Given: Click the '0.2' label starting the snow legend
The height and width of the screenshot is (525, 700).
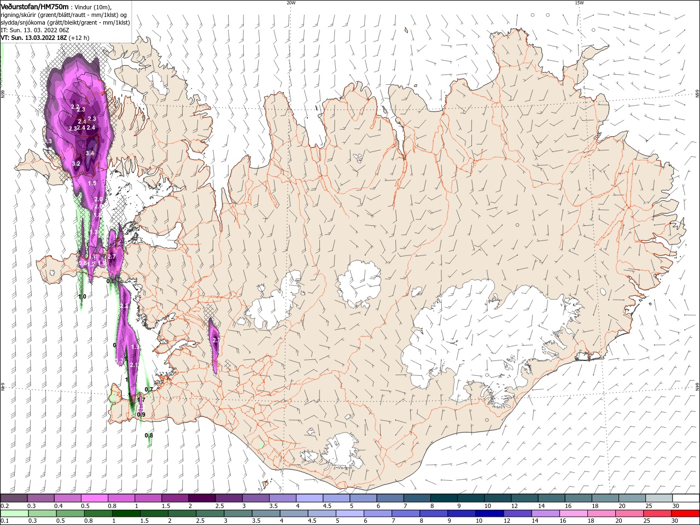Looking at the screenshot, I should [x=4, y=506].
